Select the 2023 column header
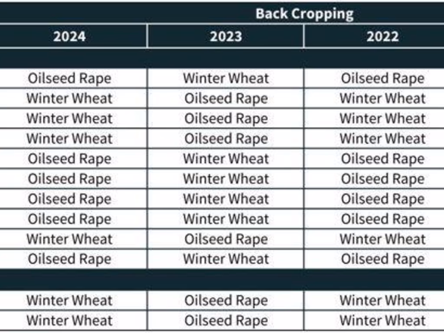Screen dimensions: 444x333 (x=225, y=36)
